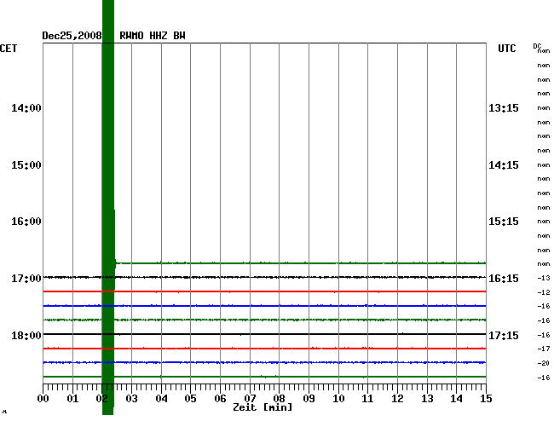Click the red trace below 18:00

pos(264,349)
